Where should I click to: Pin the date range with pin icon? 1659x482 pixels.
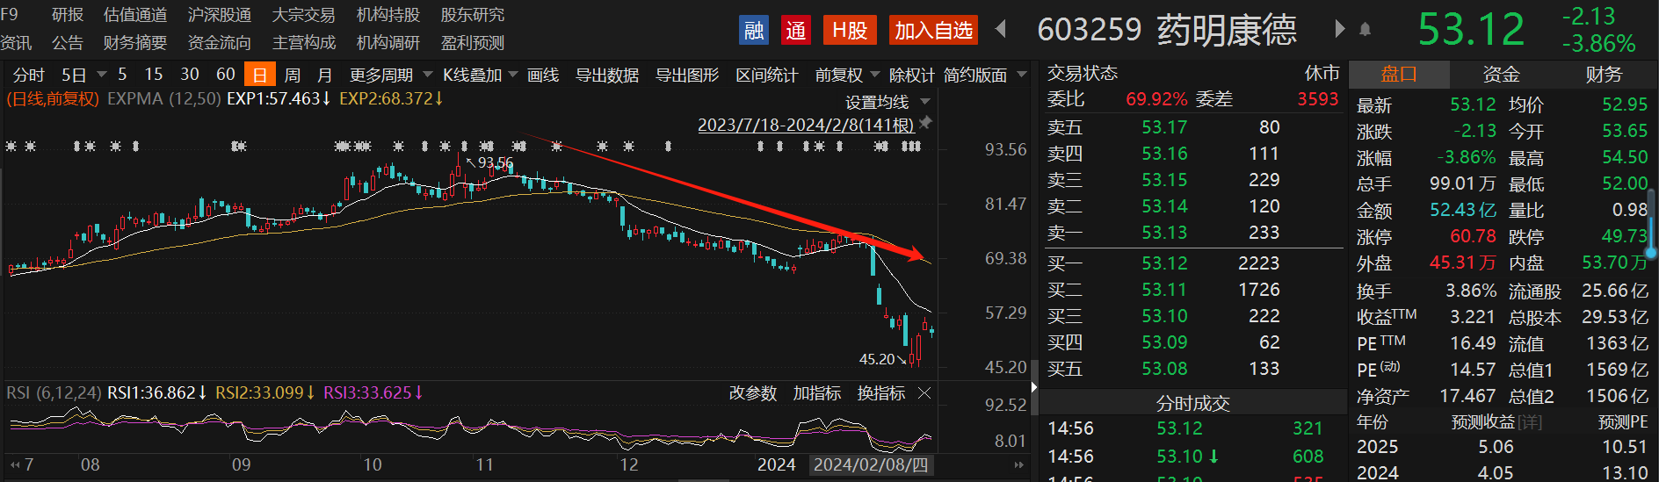click(x=925, y=123)
